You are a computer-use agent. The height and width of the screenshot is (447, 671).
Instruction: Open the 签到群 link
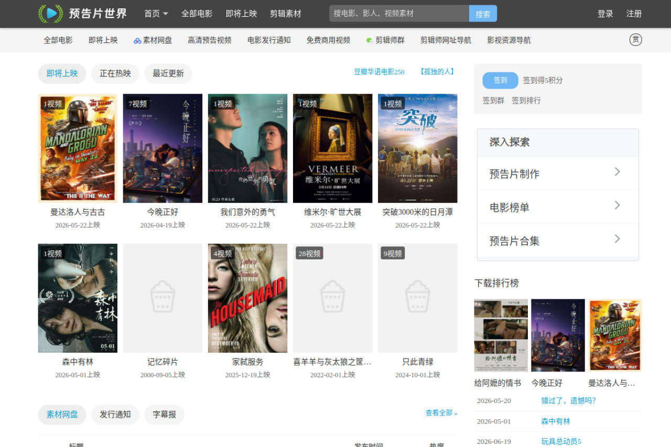click(x=493, y=100)
